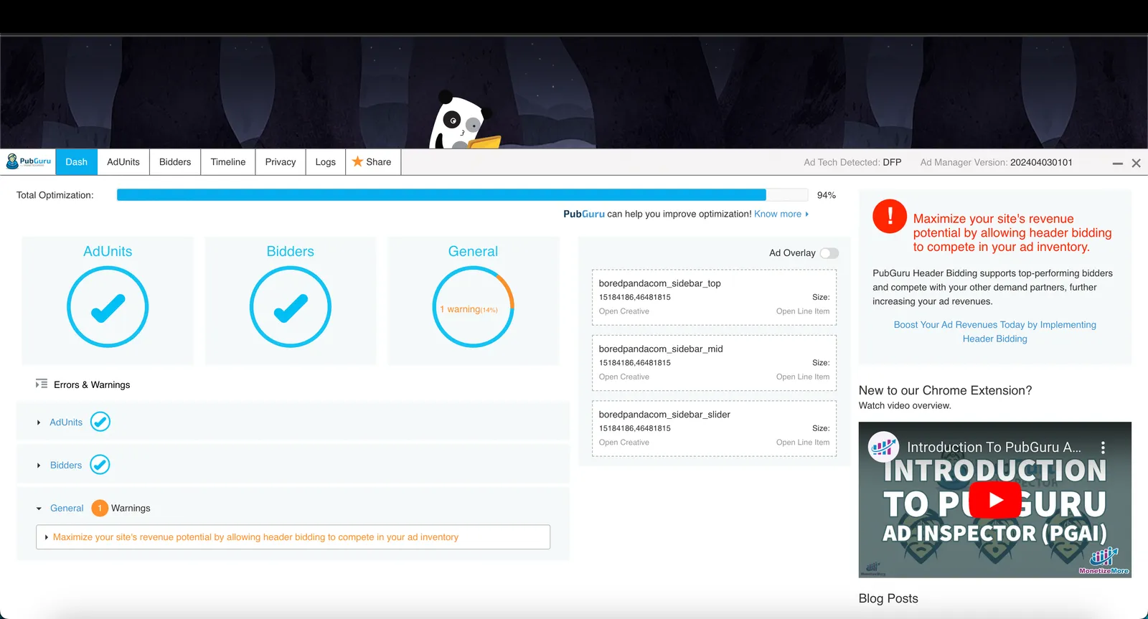The height and width of the screenshot is (619, 1148).
Task: Click the AdUnits checkmark circle in summary
Action: [x=108, y=307]
